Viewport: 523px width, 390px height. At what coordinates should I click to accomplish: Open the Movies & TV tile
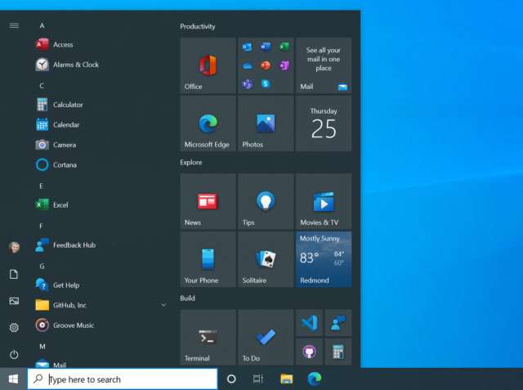[324, 201]
